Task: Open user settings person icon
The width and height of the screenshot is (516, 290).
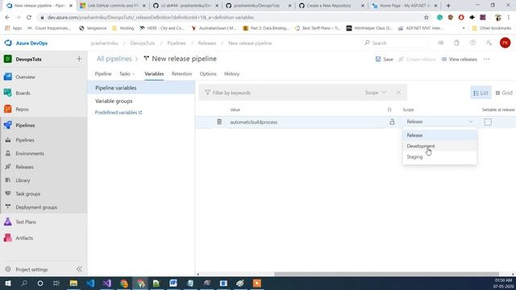Action: (x=489, y=43)
